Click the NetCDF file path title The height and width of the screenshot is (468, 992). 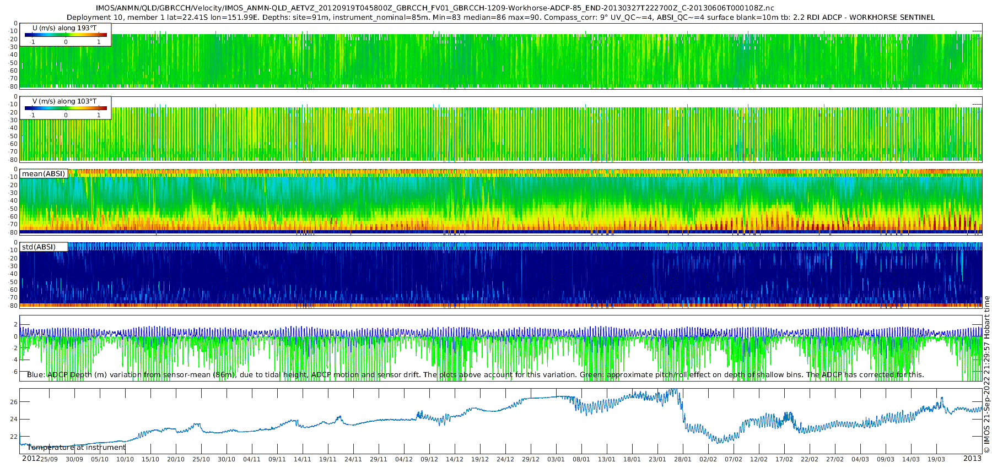coord(435,8)
